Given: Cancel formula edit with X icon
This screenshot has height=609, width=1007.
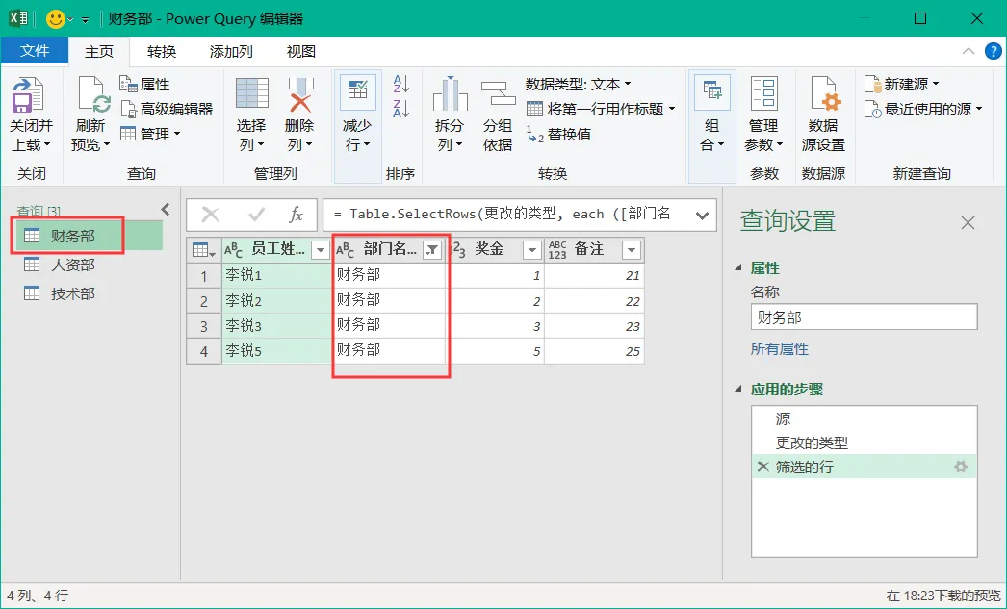Looking at the screenshot, I should pyautogui.click(x=211, y=215).
